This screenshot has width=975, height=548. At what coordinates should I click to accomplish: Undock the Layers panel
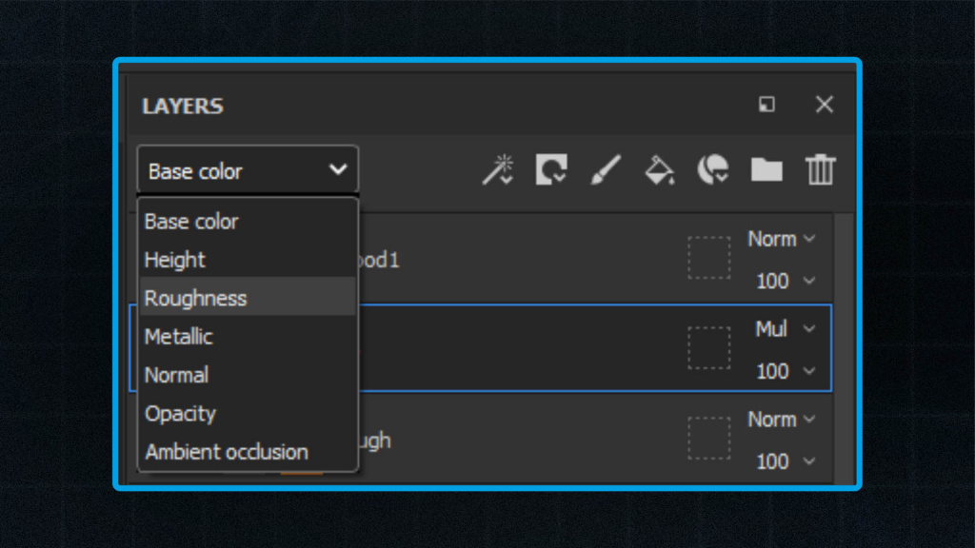click(766, 105)
